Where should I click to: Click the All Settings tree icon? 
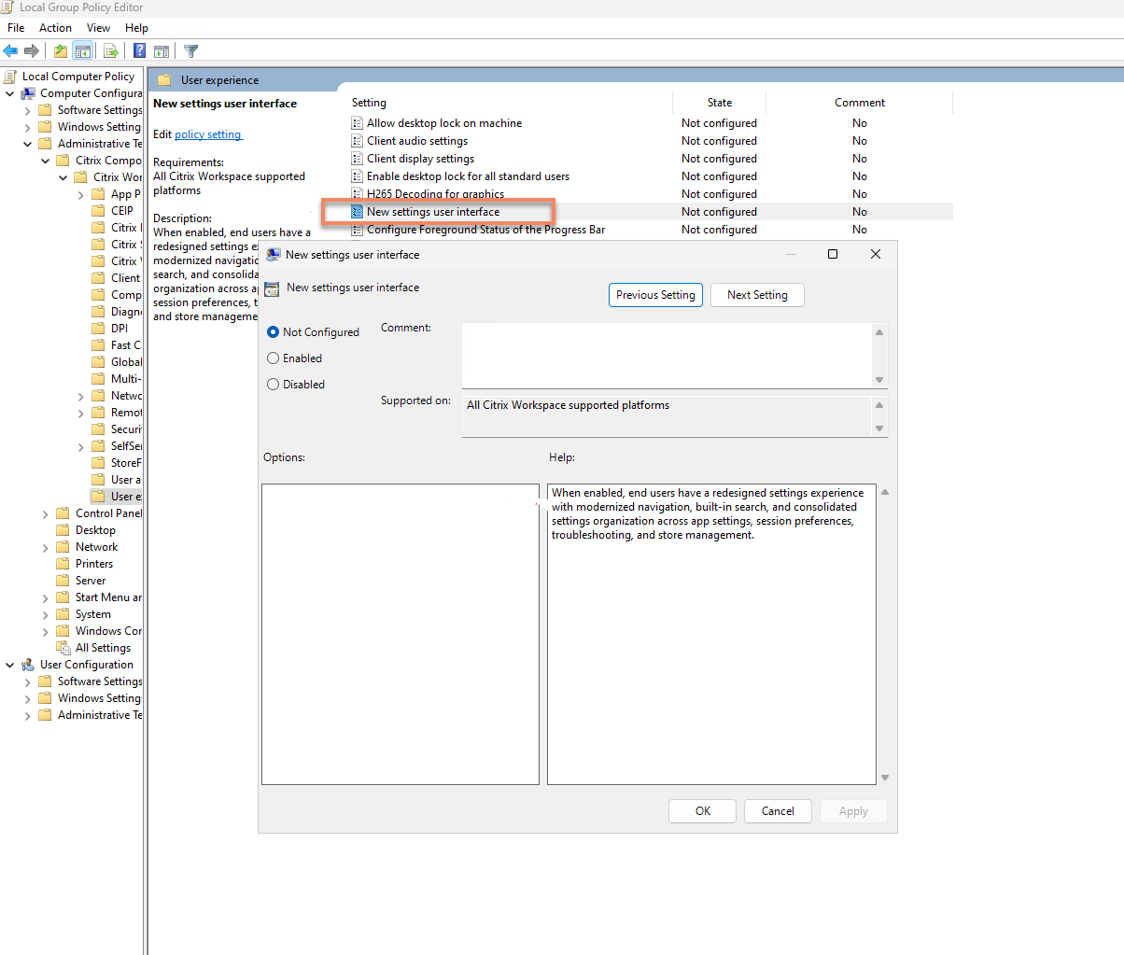(x=63, y=648)
